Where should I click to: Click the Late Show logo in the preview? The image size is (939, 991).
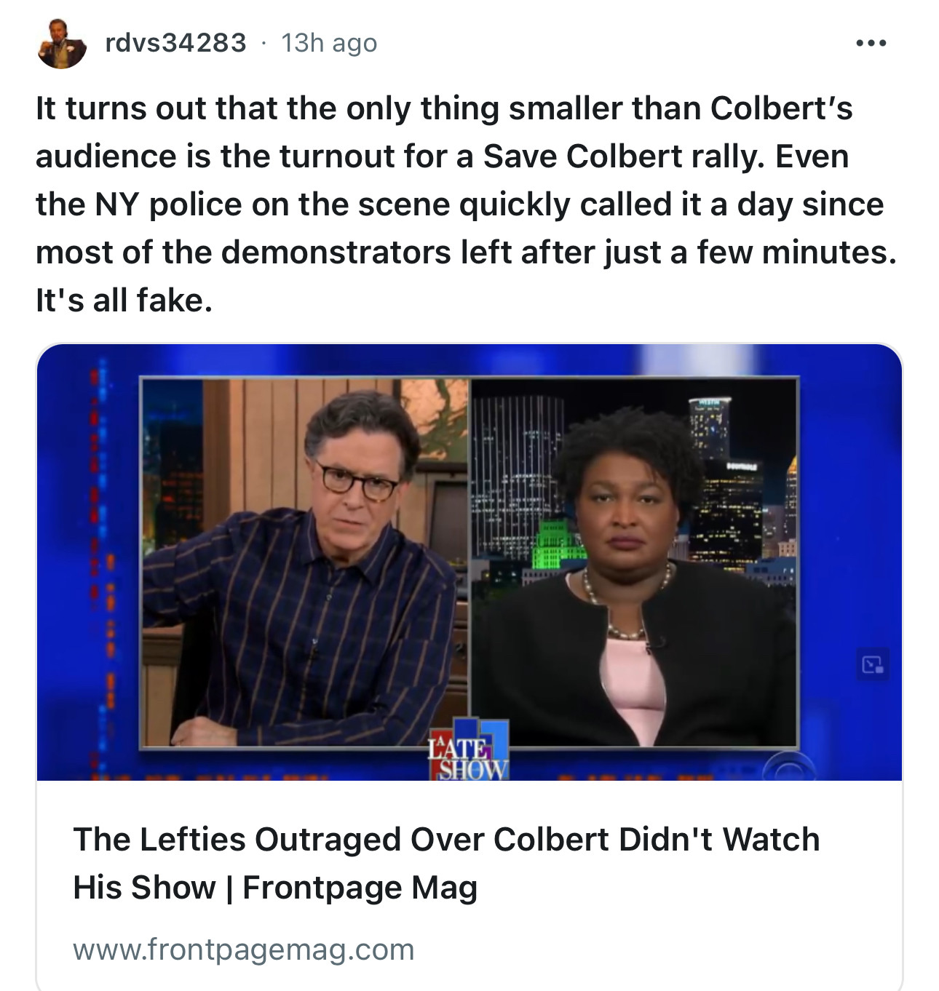pos(469,749)
